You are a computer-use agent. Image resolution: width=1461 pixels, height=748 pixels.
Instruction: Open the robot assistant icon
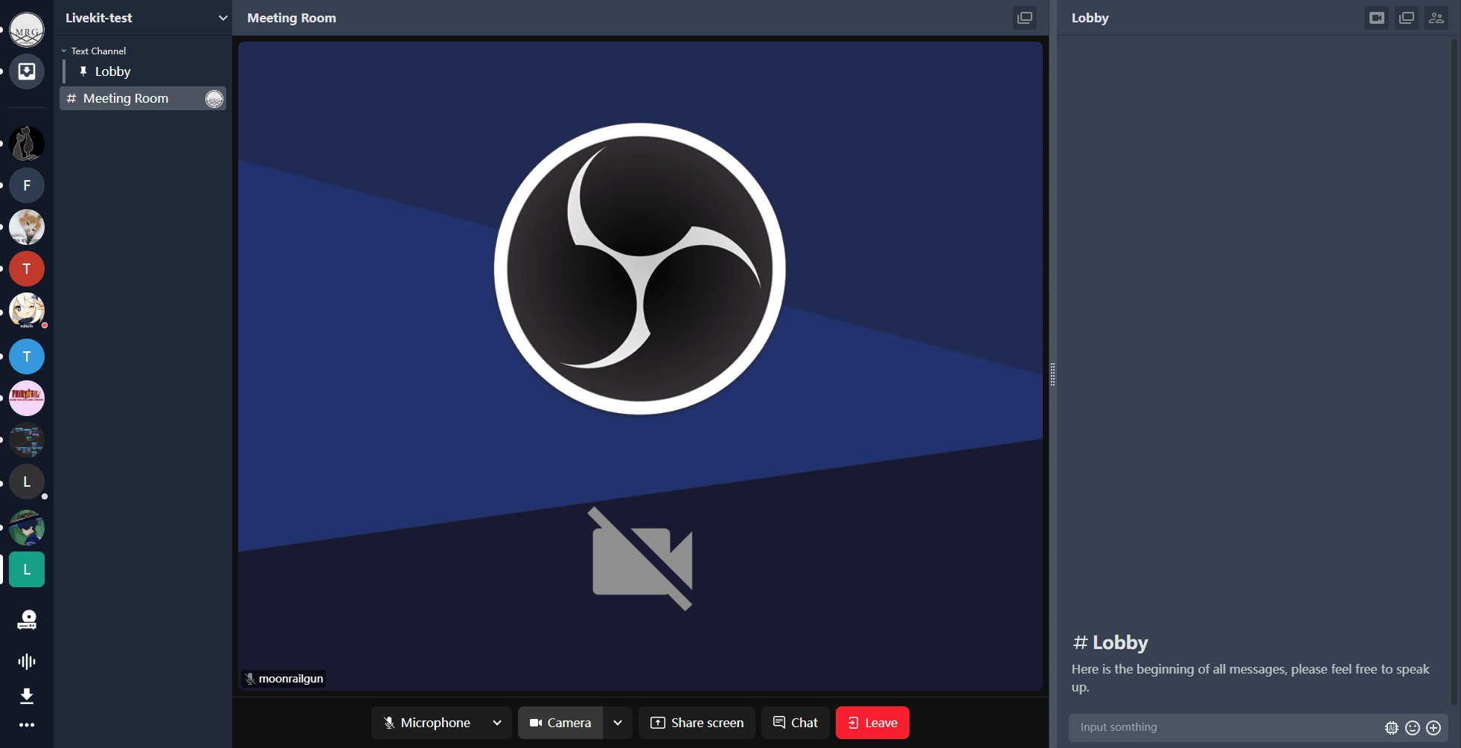27,620
